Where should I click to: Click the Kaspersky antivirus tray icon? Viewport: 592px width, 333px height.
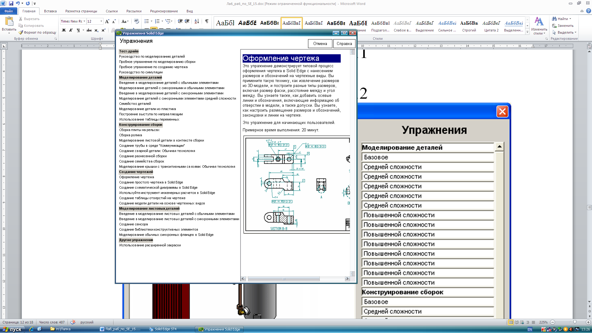click(544, 329)
